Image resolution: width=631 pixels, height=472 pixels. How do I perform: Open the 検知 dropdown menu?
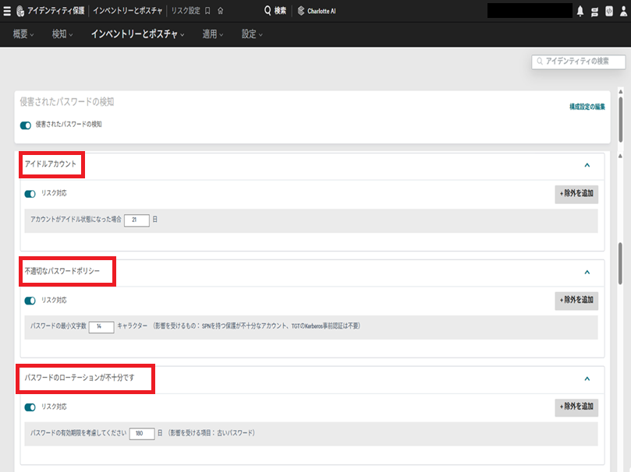[x=62, y=34]
